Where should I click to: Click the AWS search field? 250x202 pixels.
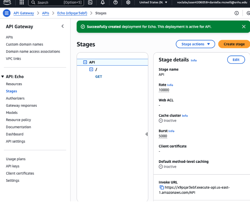tap(56, 3)
